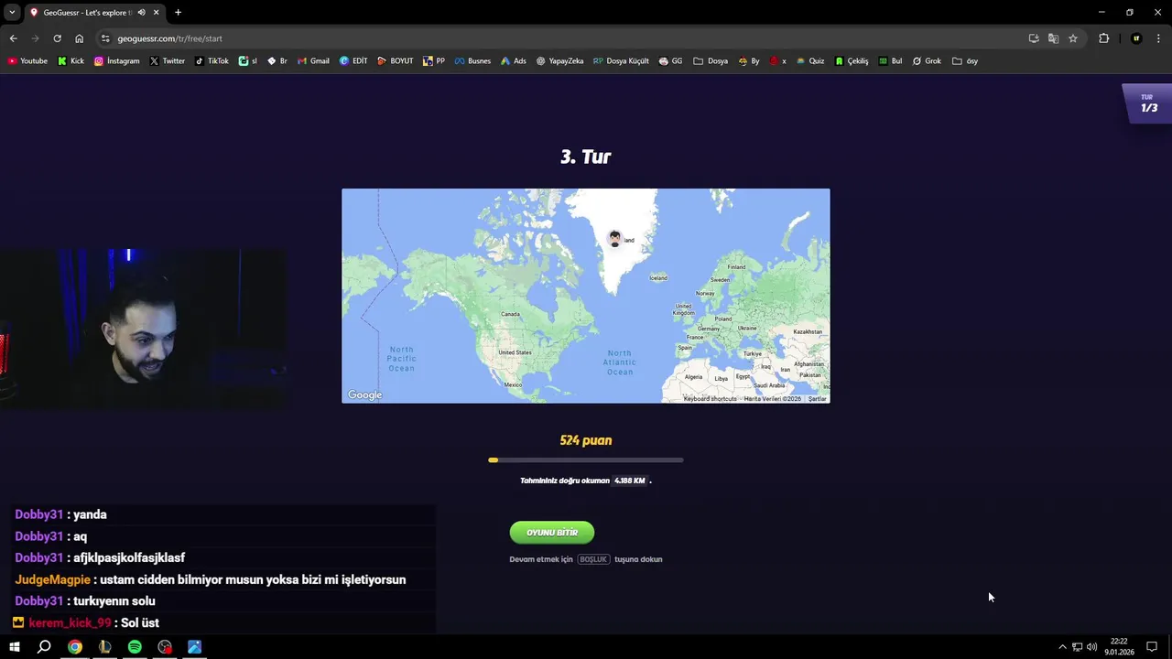This screenshot has width=1172, height=659.
Task: Click the install app icon in address bar
Action: 1034,38
